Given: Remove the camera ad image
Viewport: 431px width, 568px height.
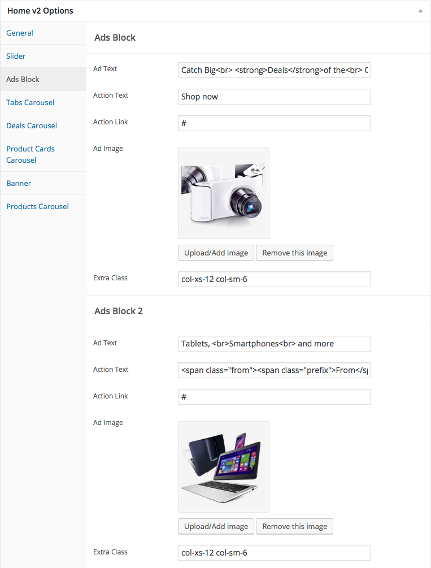Looking at the screenshot, I should (294, 253).
